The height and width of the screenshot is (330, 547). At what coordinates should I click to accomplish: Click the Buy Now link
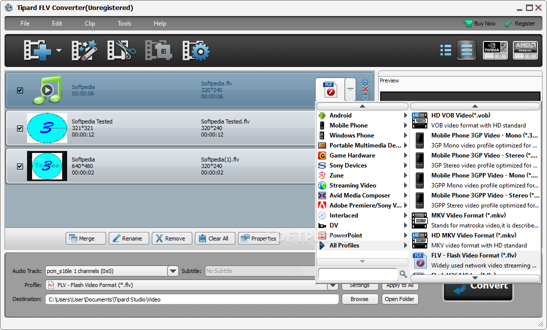pyautogui.click(x=480, y=23)
